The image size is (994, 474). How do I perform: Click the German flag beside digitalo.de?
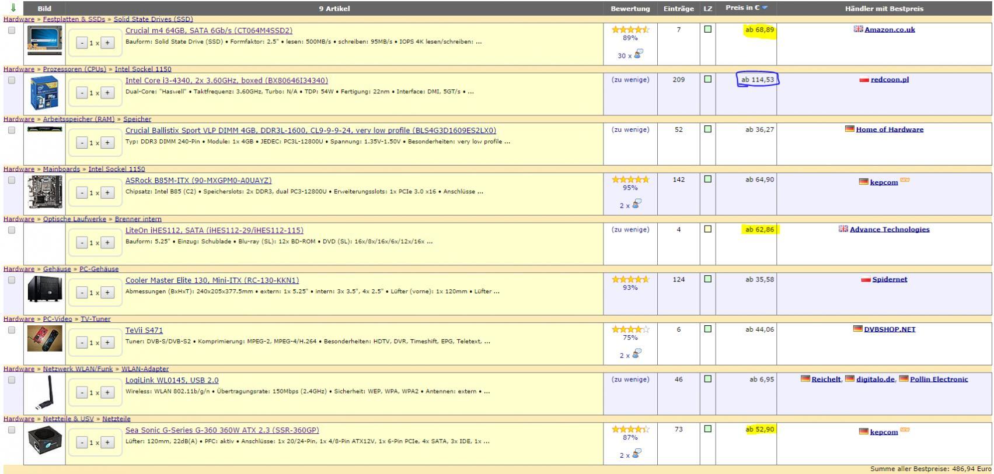click(850, 379)
